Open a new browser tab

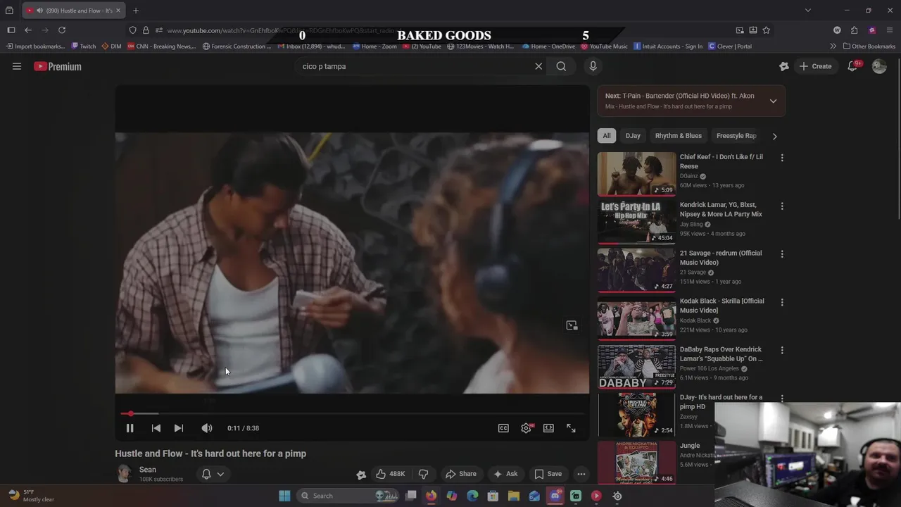tap(136, 11)
